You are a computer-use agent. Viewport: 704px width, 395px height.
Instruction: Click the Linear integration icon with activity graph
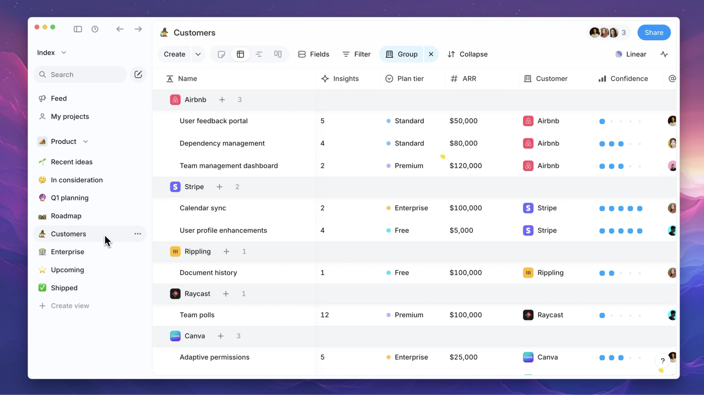click(664, 54)
